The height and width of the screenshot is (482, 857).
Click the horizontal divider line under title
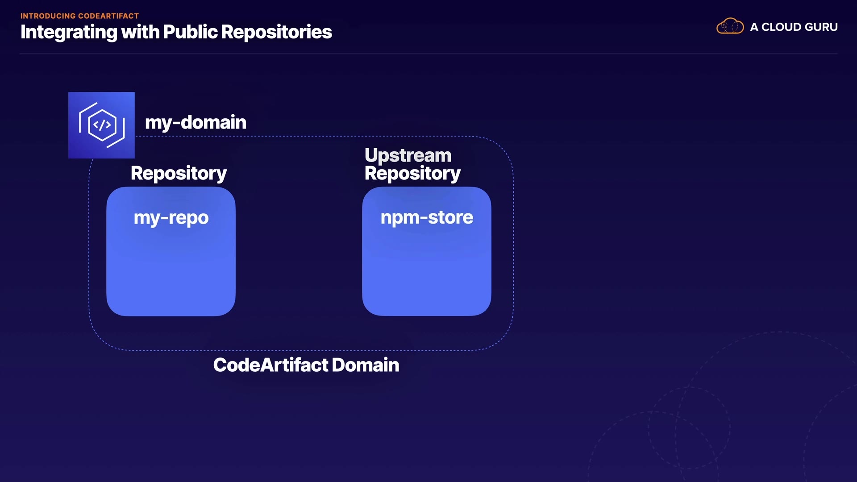coord(428,54)
